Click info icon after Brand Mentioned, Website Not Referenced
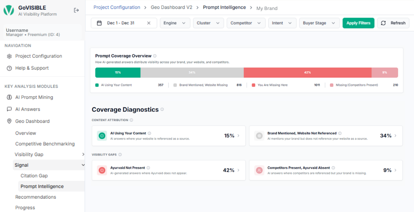Screen dimensions: 414x212 [340, 133]
